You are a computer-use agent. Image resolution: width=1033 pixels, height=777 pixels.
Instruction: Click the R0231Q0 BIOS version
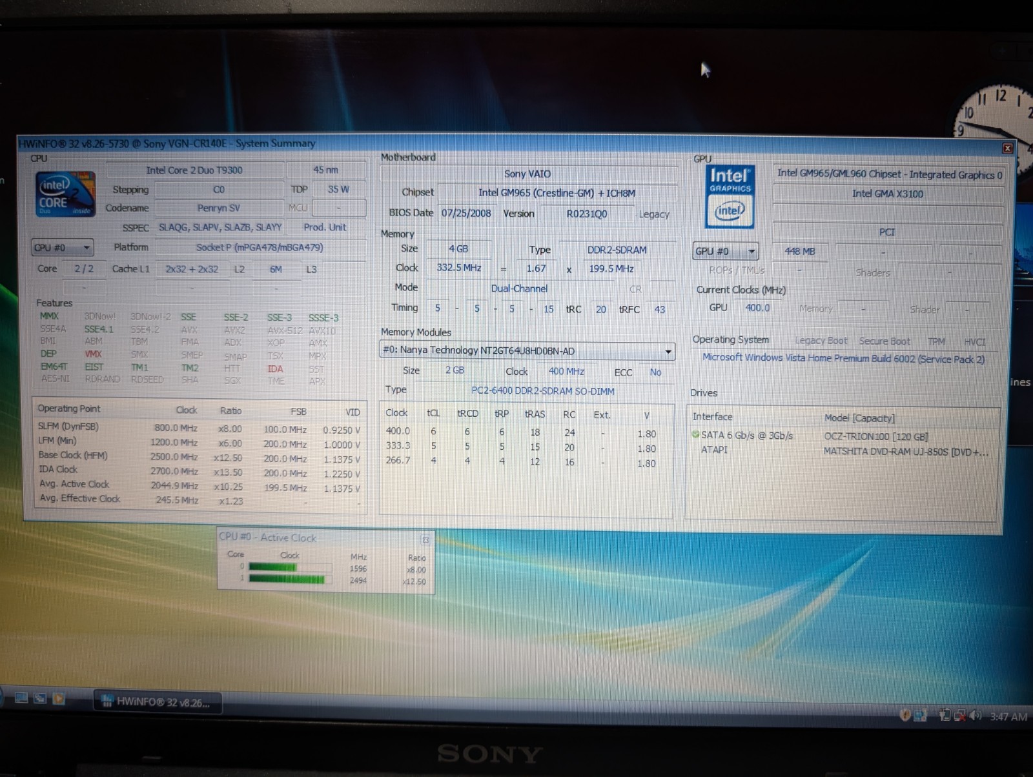pyautogui.click(x=586, y=214)
